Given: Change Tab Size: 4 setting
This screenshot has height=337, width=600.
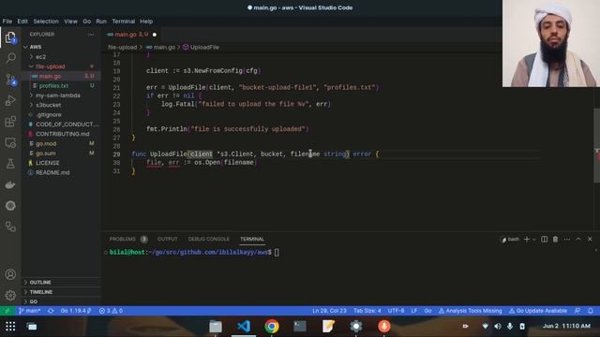Looking at the screenshot, I should point(367,311).
